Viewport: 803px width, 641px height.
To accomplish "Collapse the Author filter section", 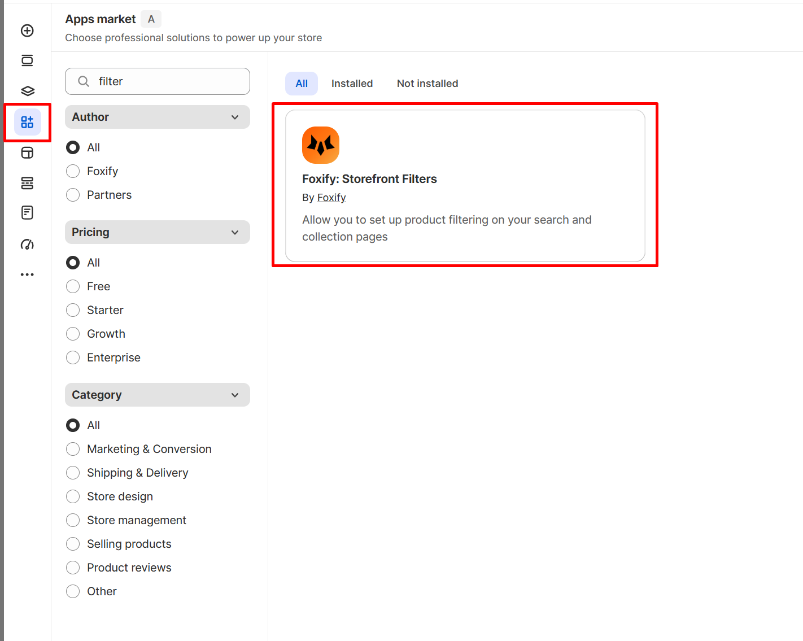I will click(158, 117).
